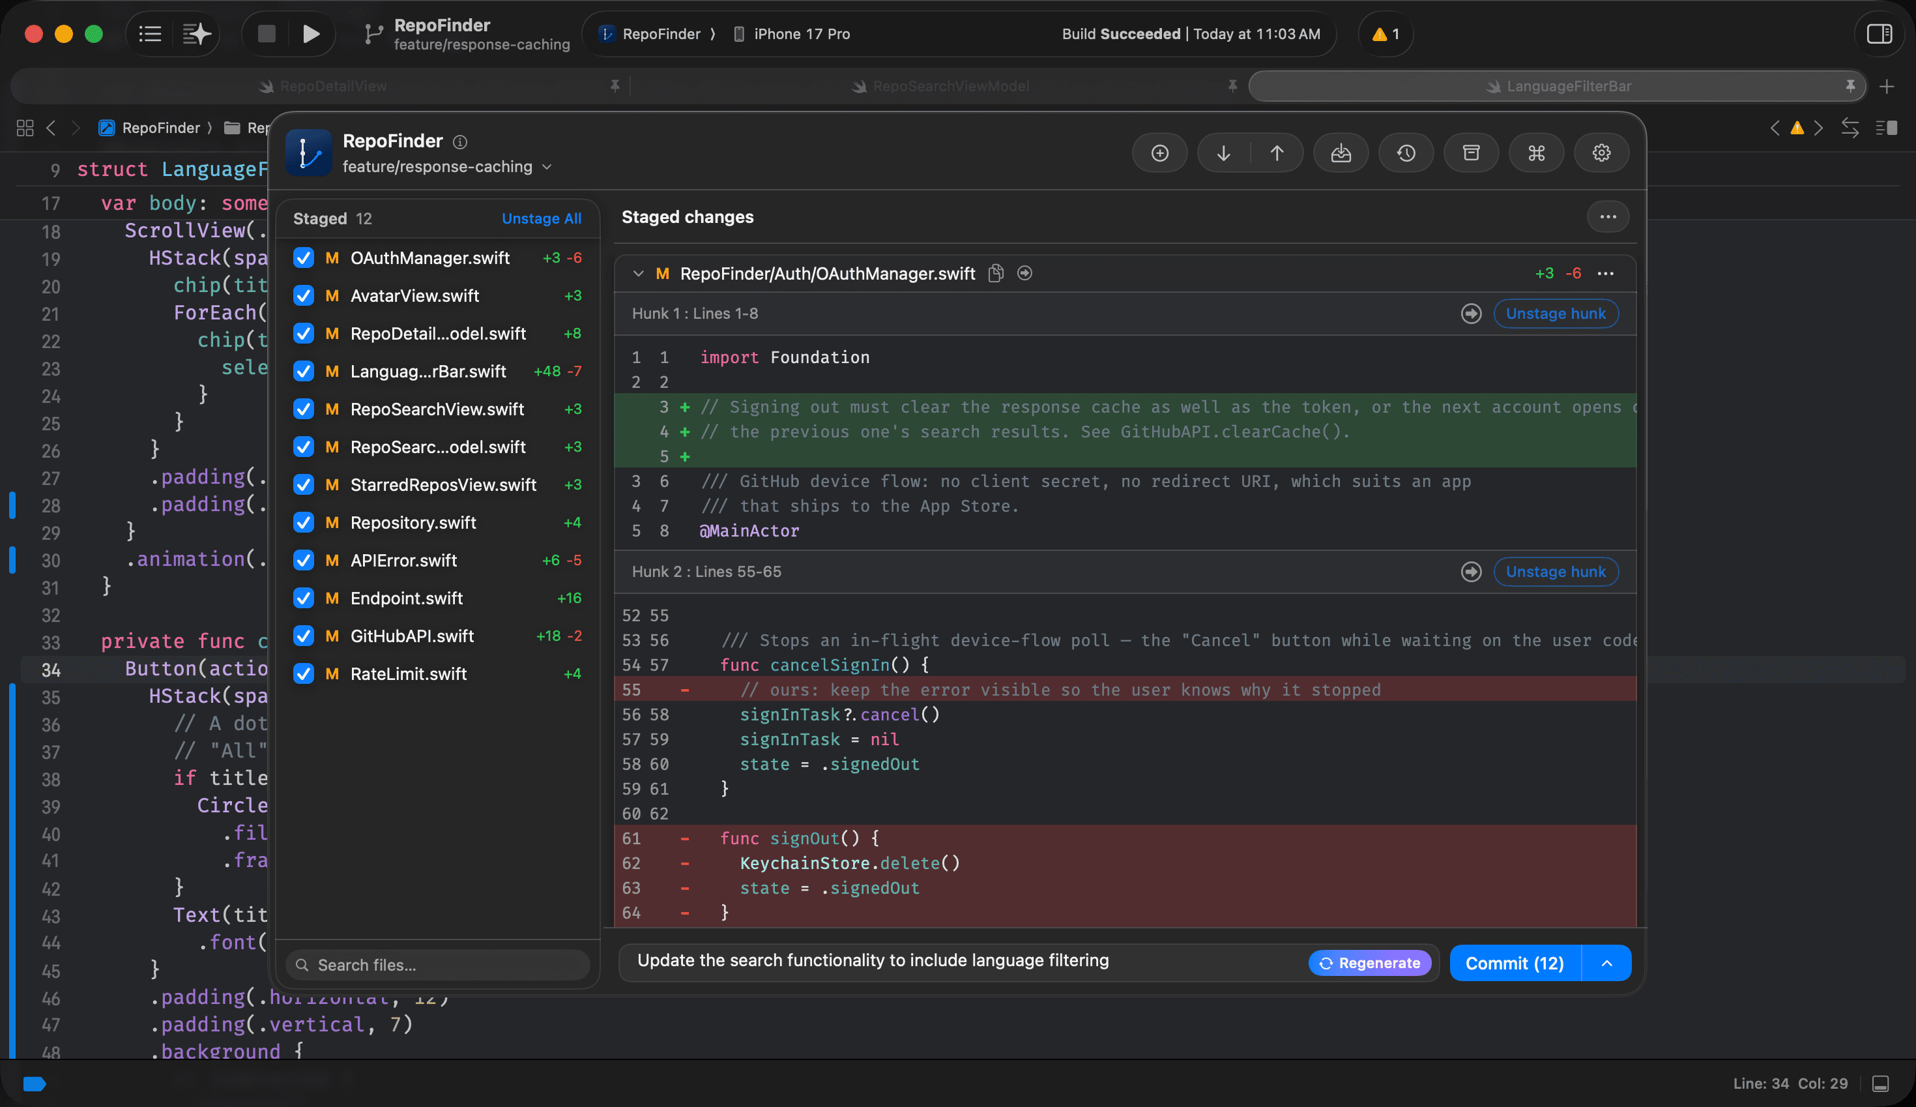1916x1107 pixels.
Task: Unstage Hunk 1 lines 1-8
Action: pyautogui.click(x=1556, y=313)
